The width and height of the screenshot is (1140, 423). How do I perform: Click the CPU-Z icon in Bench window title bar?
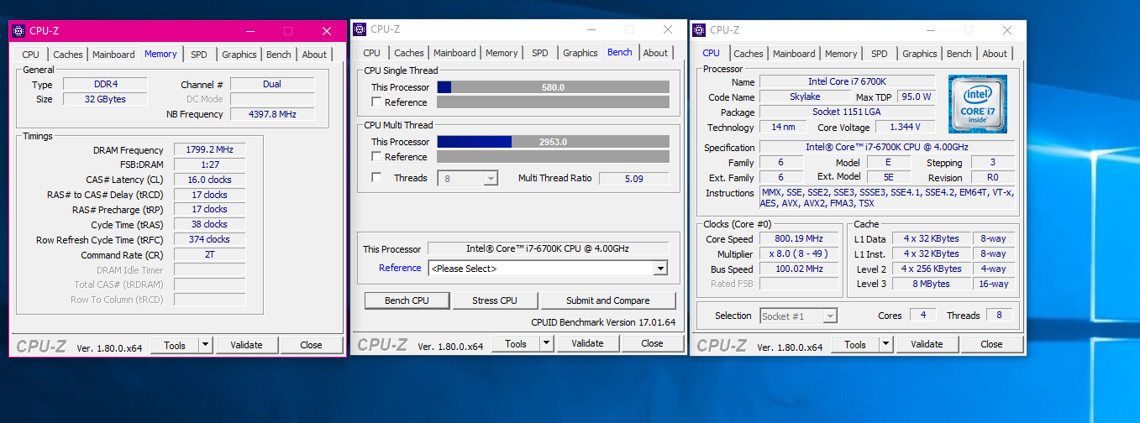359,29
